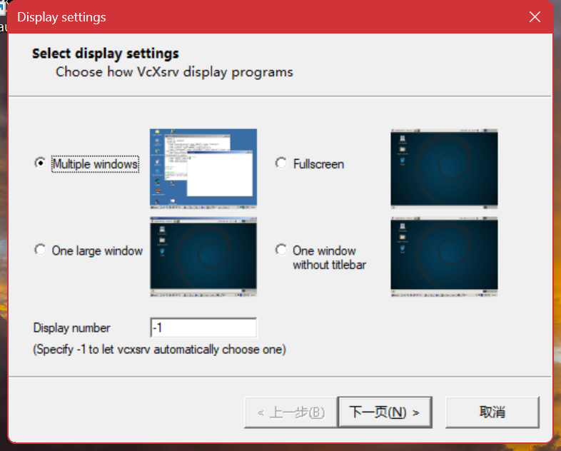Close the Display settings dialog
Image resolution: width=561 pixels, height=451 pixels.
[535, 17]
